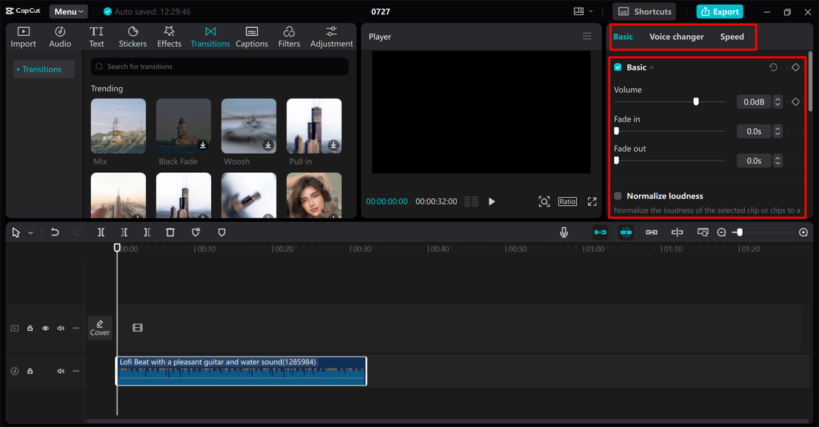Add keyframe for Basic section
This screenshot has width=819, height=427.
795,67
